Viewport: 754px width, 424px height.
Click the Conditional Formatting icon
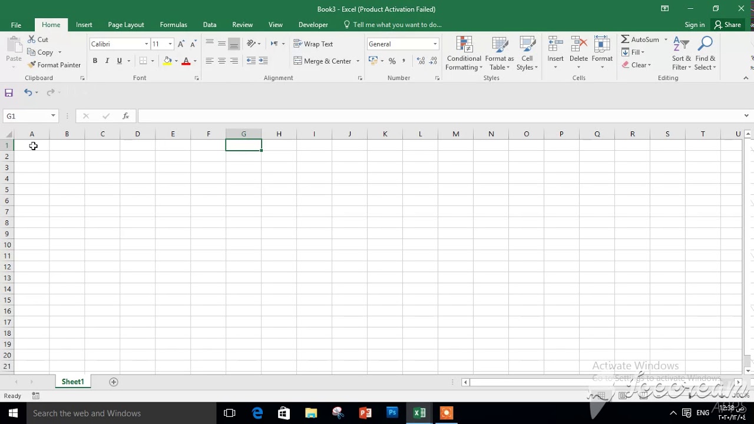[464, 45]
